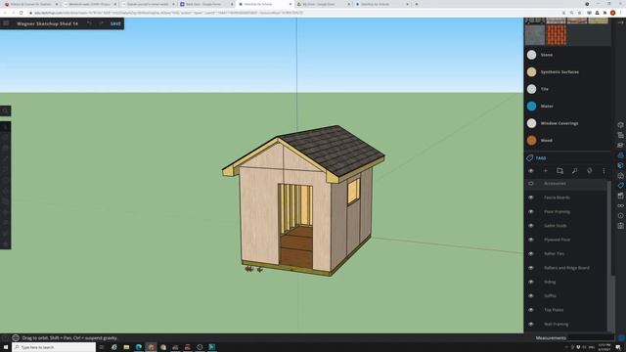Open the Display glasses panel icon
The width and height of the screenshot is (626, 352).
coord(620,205)
